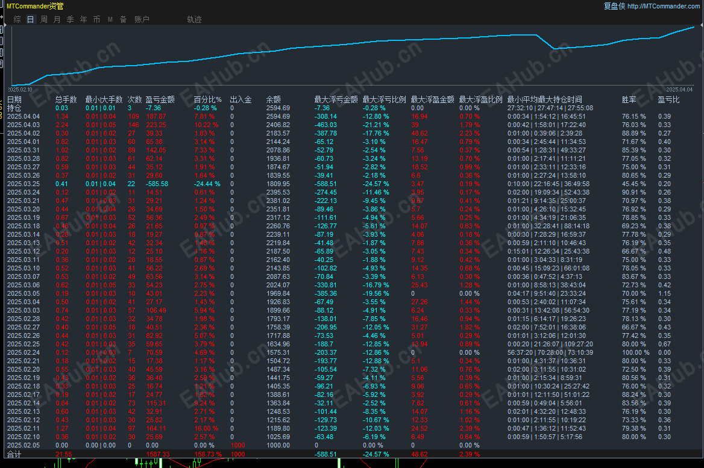Select the 日 daily tab
This screenshot has width=704, height=468.
[31, 19]
